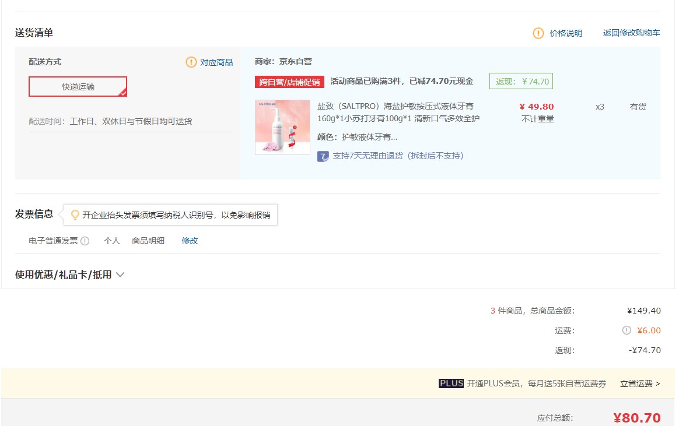This screenshot has height=426, width=686.
Task: Select 快递运输 delivery option
Action: pos(78,86)
